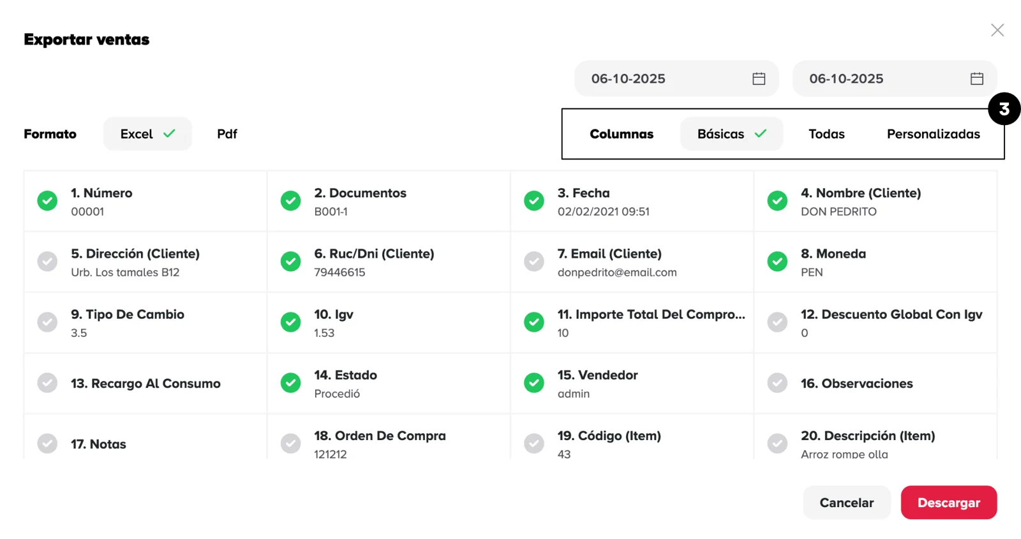
Task: Close the Exportar ventas dialog
Action: click(x=997, y=30)
